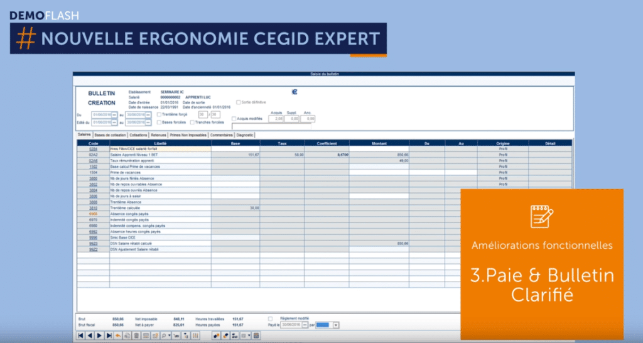Image resolution: width=643 pixels, height=343 pixels.
Task: Click Base cell 151,67 of Salaire Apprenti
Action: pyautogui.click(x=235, y=155)
